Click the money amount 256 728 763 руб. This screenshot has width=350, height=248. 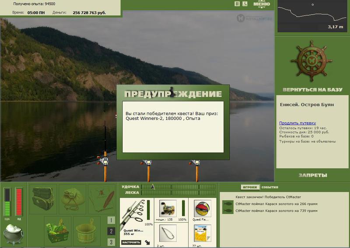pos(89,13)
